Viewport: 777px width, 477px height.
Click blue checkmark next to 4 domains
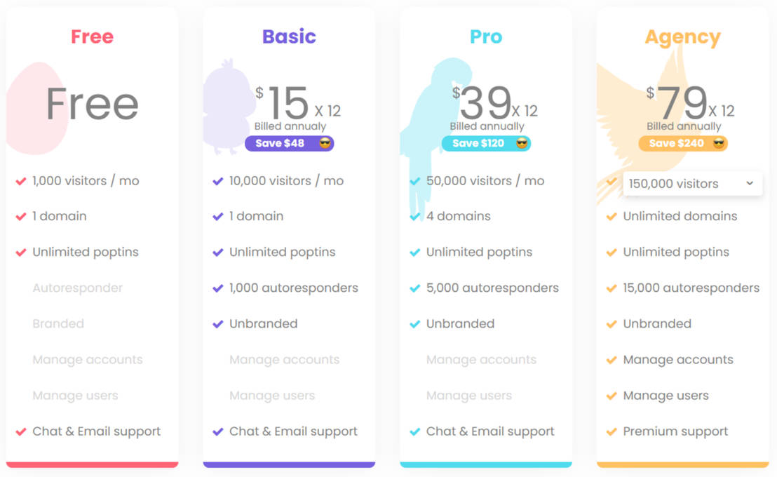click(415, 217)
